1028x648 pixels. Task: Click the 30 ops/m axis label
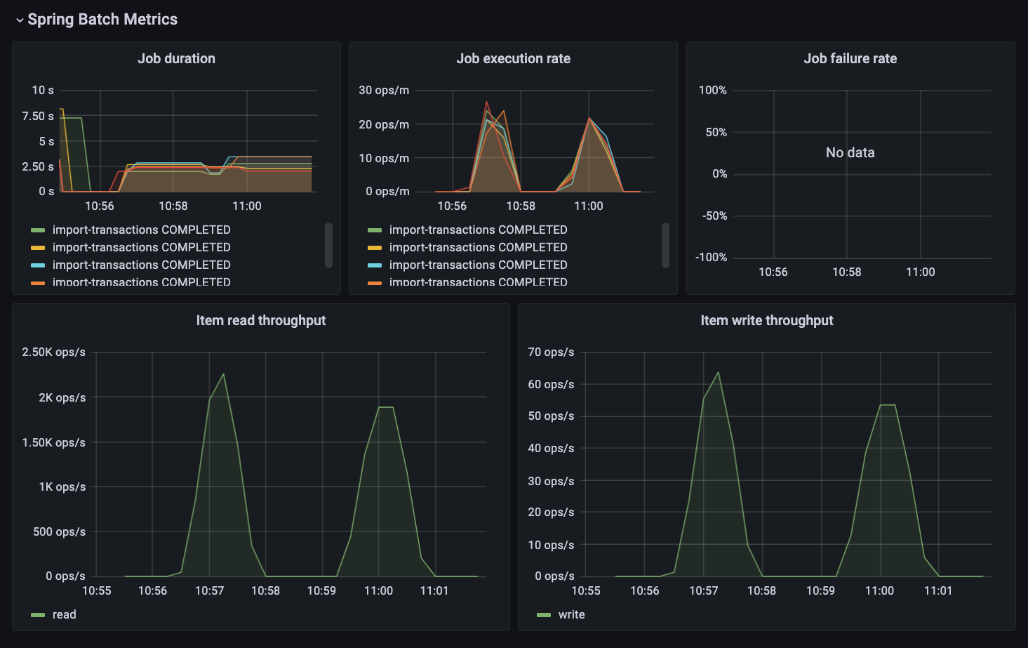click(x=384, y=90)
